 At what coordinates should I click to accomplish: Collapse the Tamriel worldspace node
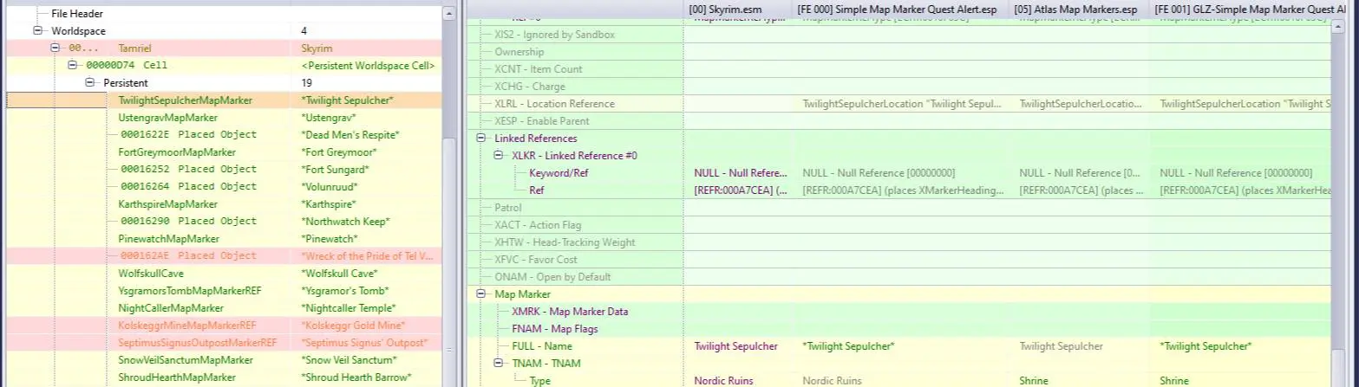click(x=55, y=48)
